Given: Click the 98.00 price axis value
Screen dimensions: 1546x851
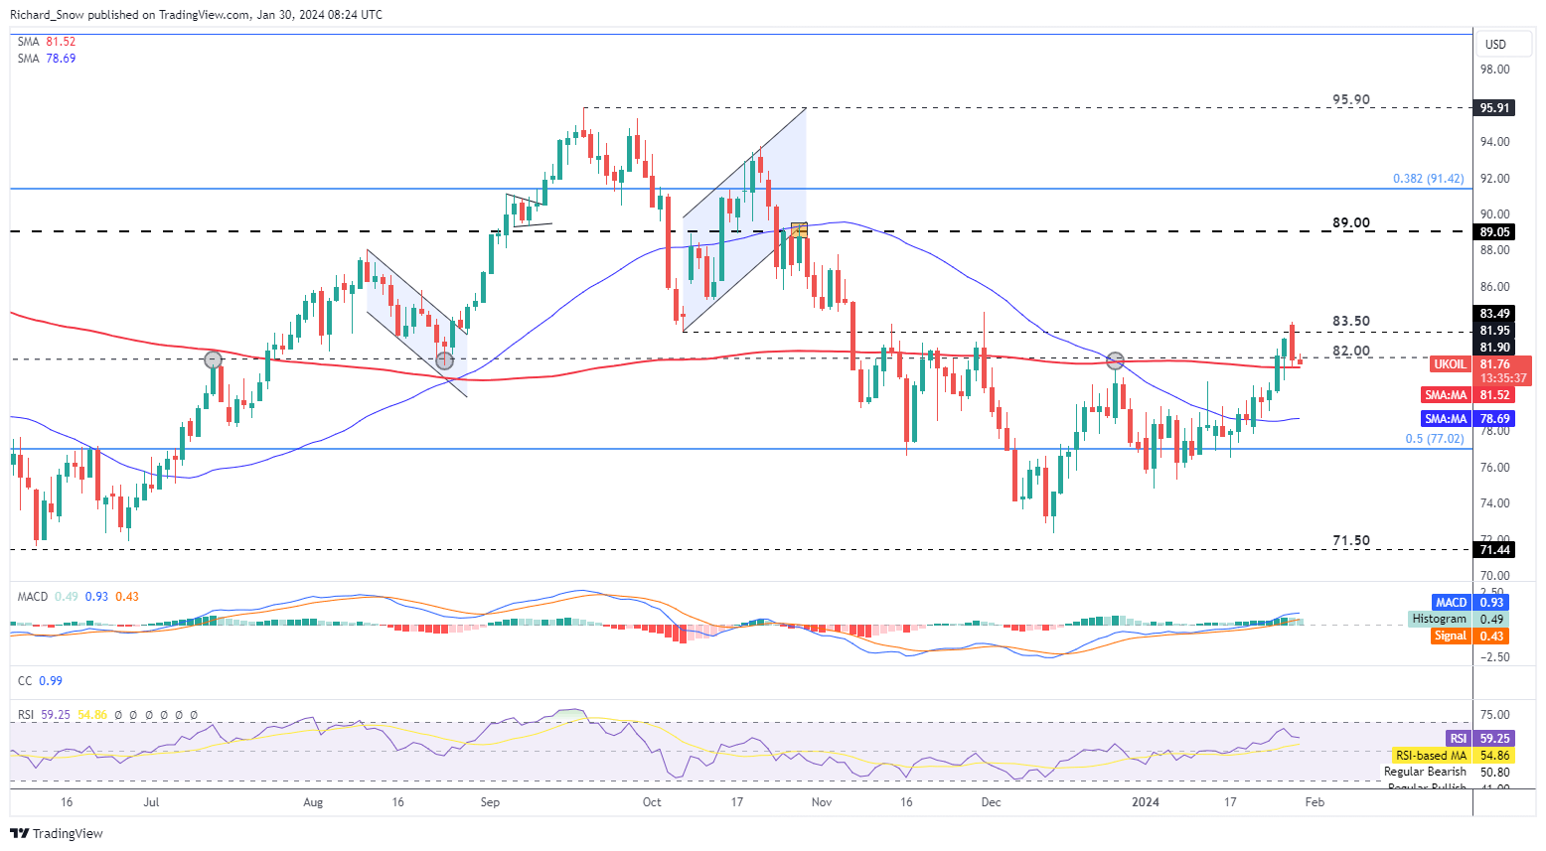Looking at the screenshot, I should [1495, 70].
